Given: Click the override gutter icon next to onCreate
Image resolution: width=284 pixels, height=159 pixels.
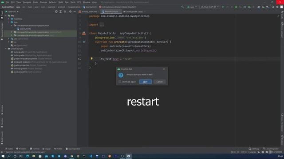Looking at the screenshot, I should click(x=84, y=42).
